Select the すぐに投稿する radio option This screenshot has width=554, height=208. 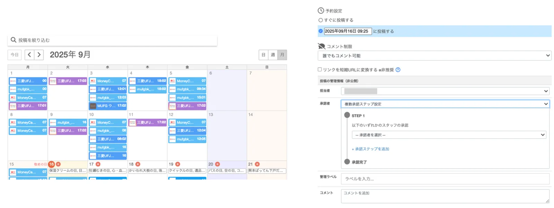(321, 20)
